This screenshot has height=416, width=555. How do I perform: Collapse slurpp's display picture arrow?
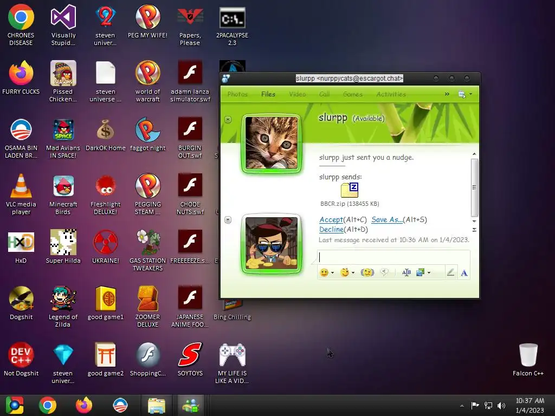(x=228, y=120)
